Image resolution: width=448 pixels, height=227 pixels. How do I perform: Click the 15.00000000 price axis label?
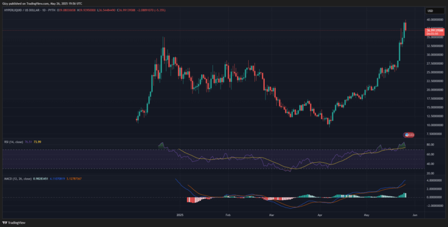[435, 108]
